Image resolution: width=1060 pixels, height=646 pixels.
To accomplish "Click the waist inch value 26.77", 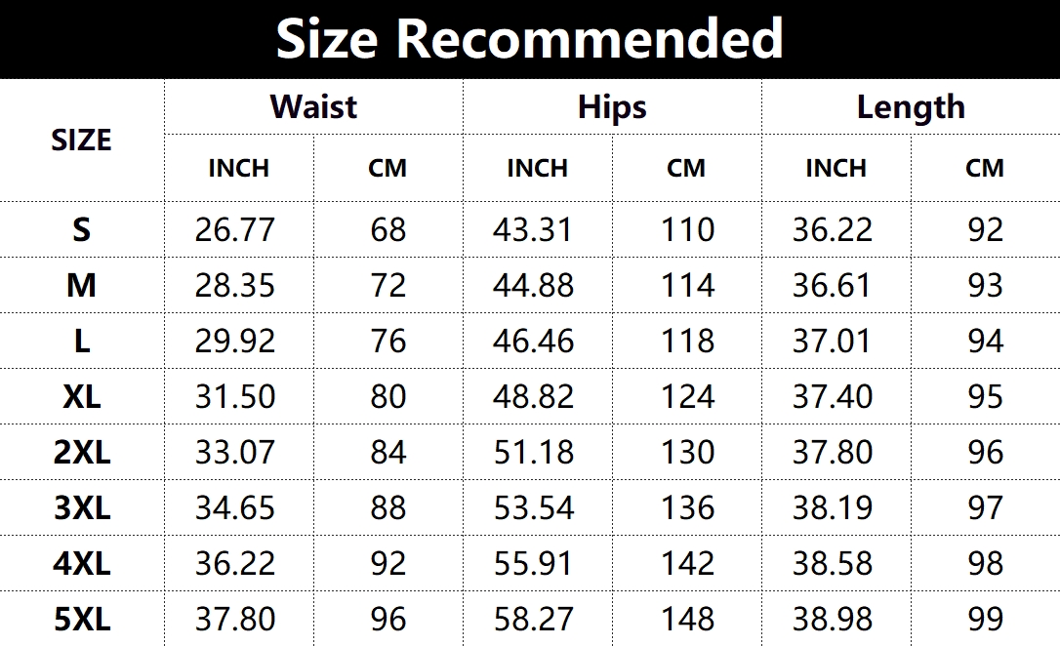I will click(x=235, y=229).
